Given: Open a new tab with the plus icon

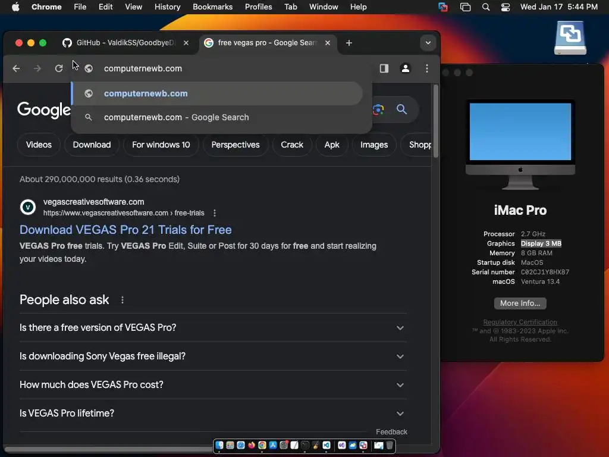Looking at the screenshot, I should click(x=349, y=43).
